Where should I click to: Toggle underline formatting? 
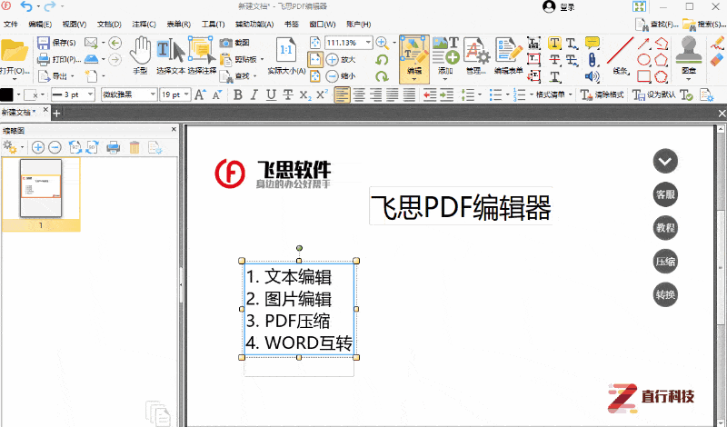coord(271,95)
